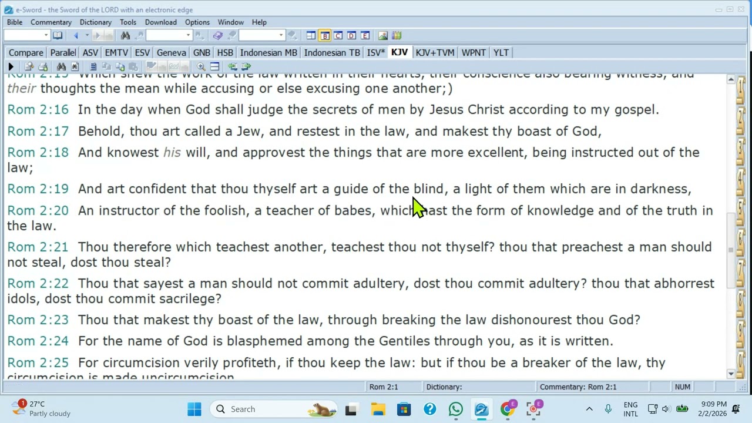Open the reference library books icon

[x=397, y=36]
